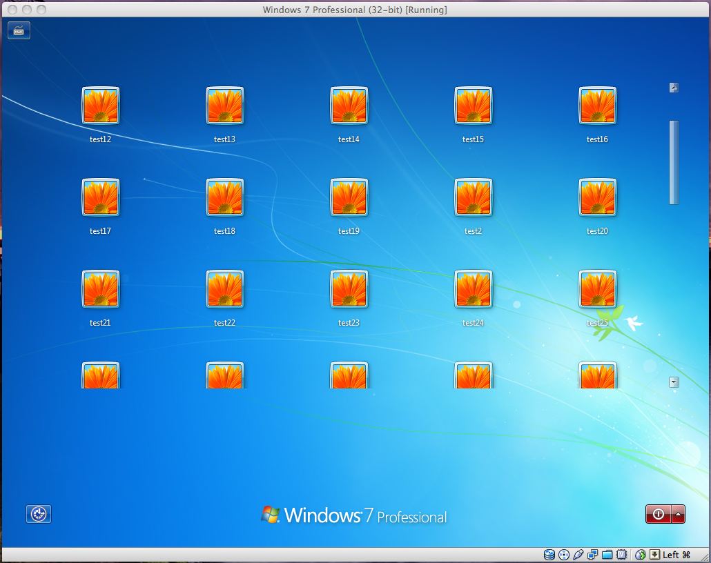711x563 pixels.
Task: Click the optical drive status icon
Action: tap(563, 554)
